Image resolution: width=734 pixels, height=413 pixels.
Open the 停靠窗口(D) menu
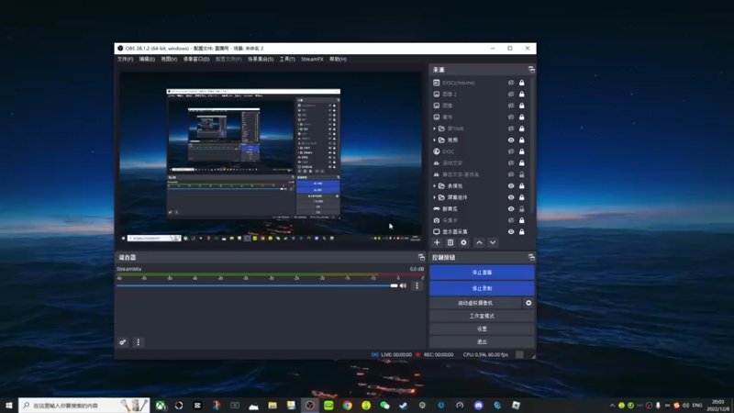(x=196, y=60)
